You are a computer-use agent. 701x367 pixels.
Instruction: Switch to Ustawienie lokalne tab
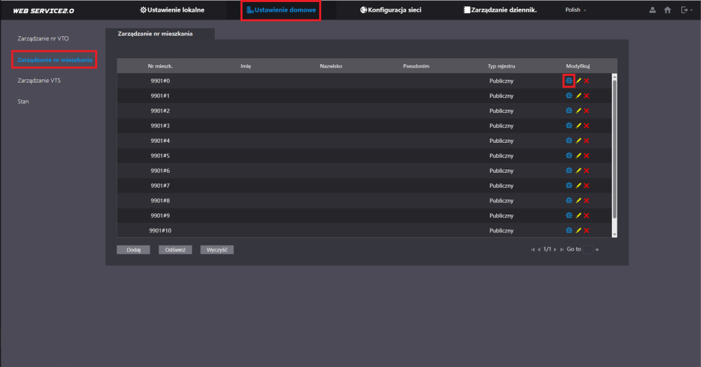click(172, 10)
